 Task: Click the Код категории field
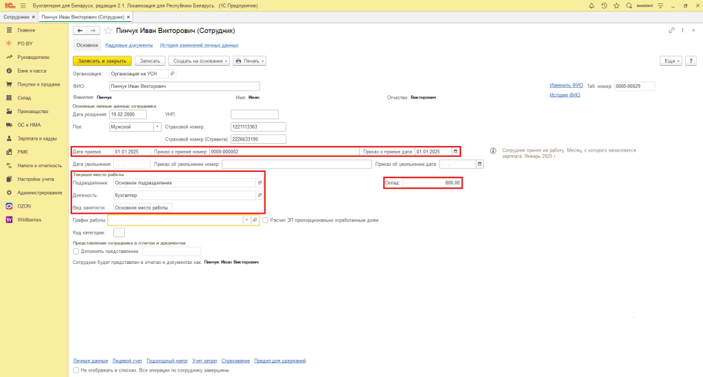point(119,232)
